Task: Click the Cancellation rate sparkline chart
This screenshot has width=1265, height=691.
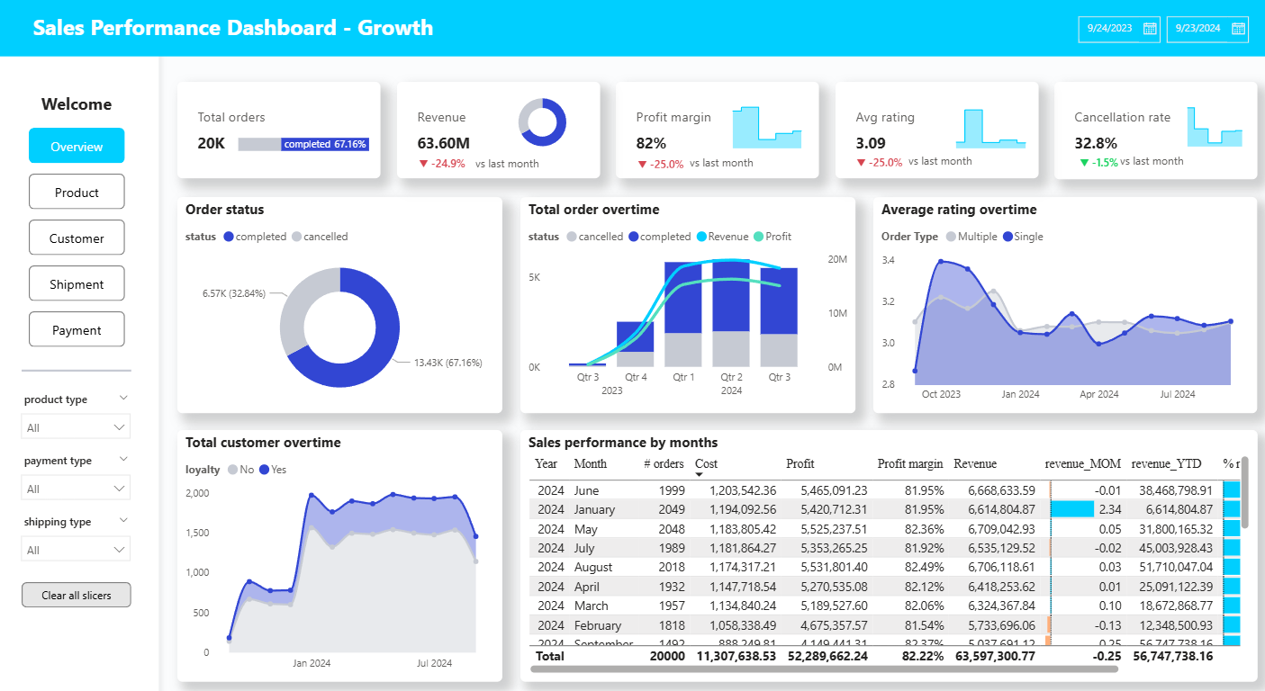Action: point(1215,127)
